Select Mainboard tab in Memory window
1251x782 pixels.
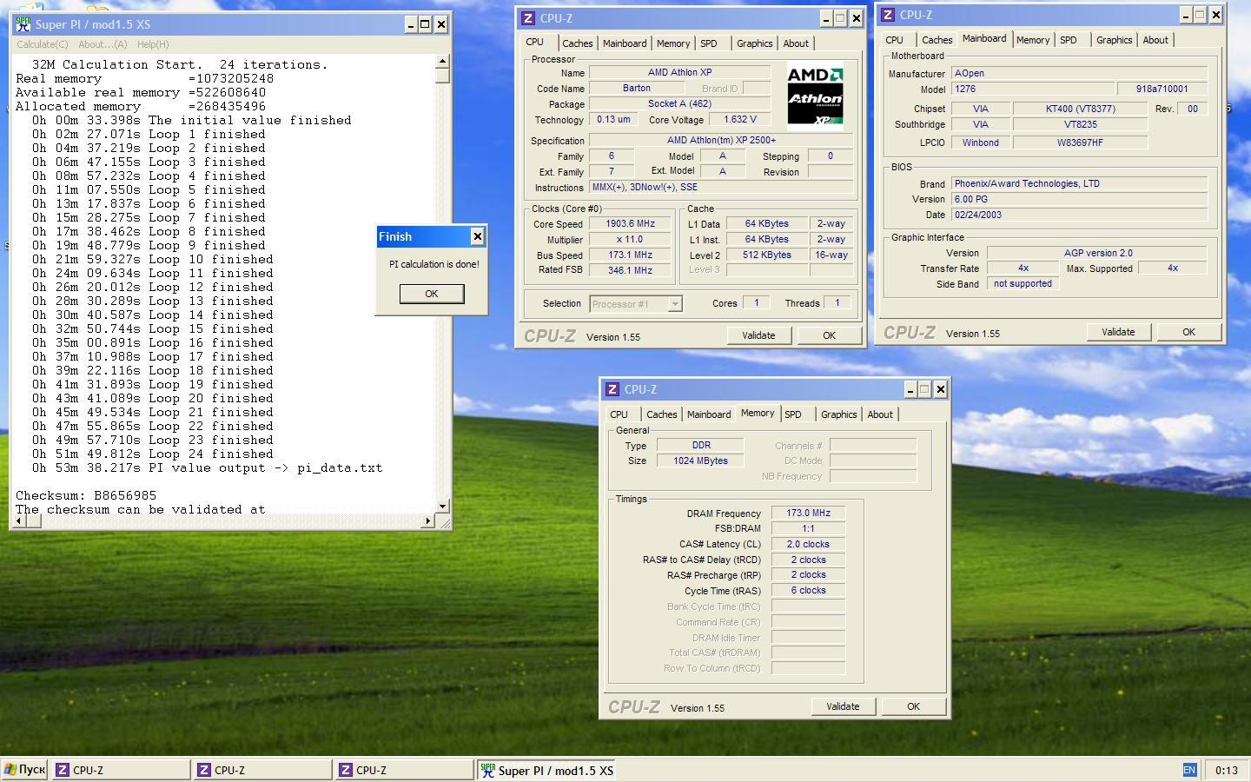709,414
